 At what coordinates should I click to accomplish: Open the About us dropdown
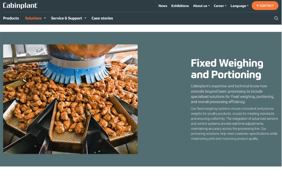pos(201,6)
